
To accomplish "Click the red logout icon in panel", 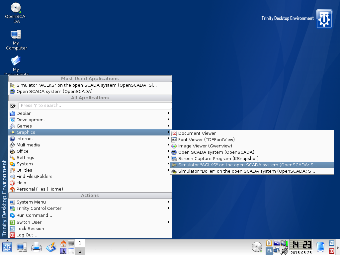I will pos(331,251).
